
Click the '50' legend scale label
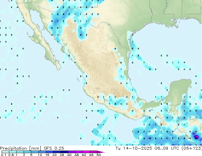point(98,155)
